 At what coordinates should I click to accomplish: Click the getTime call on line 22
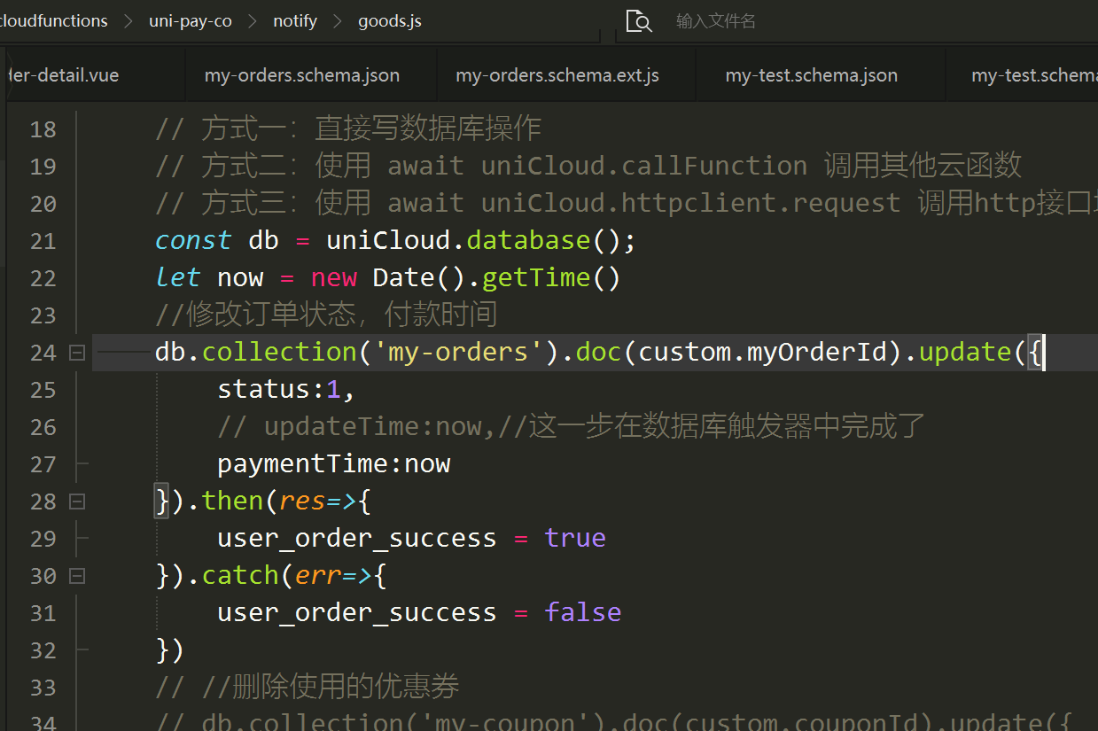(536, 277)
